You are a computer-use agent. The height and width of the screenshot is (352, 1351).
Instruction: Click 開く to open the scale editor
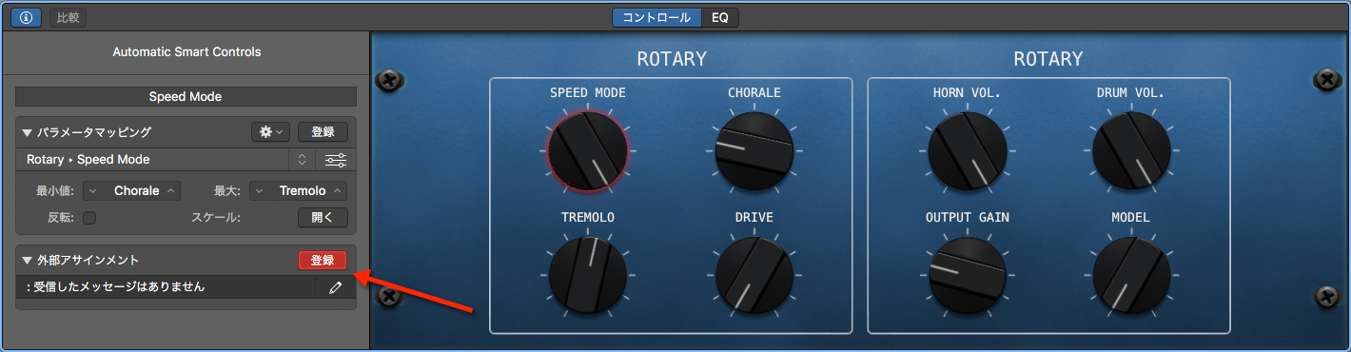pyautogui.click(x=323, y=218)
